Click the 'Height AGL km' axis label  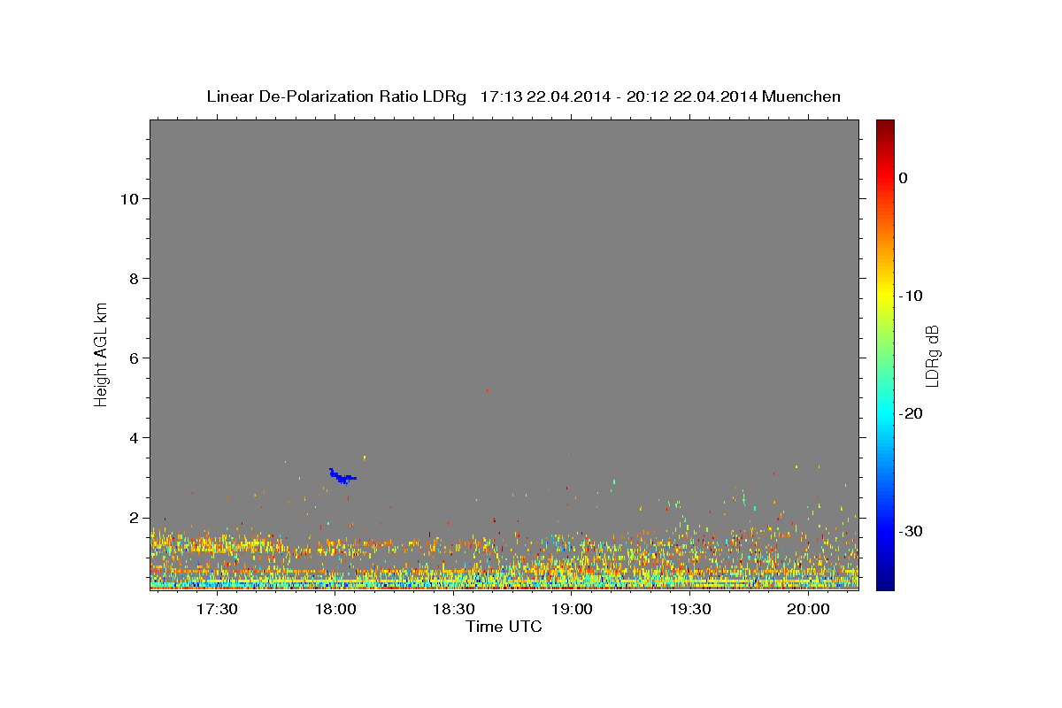pos(102,353)
